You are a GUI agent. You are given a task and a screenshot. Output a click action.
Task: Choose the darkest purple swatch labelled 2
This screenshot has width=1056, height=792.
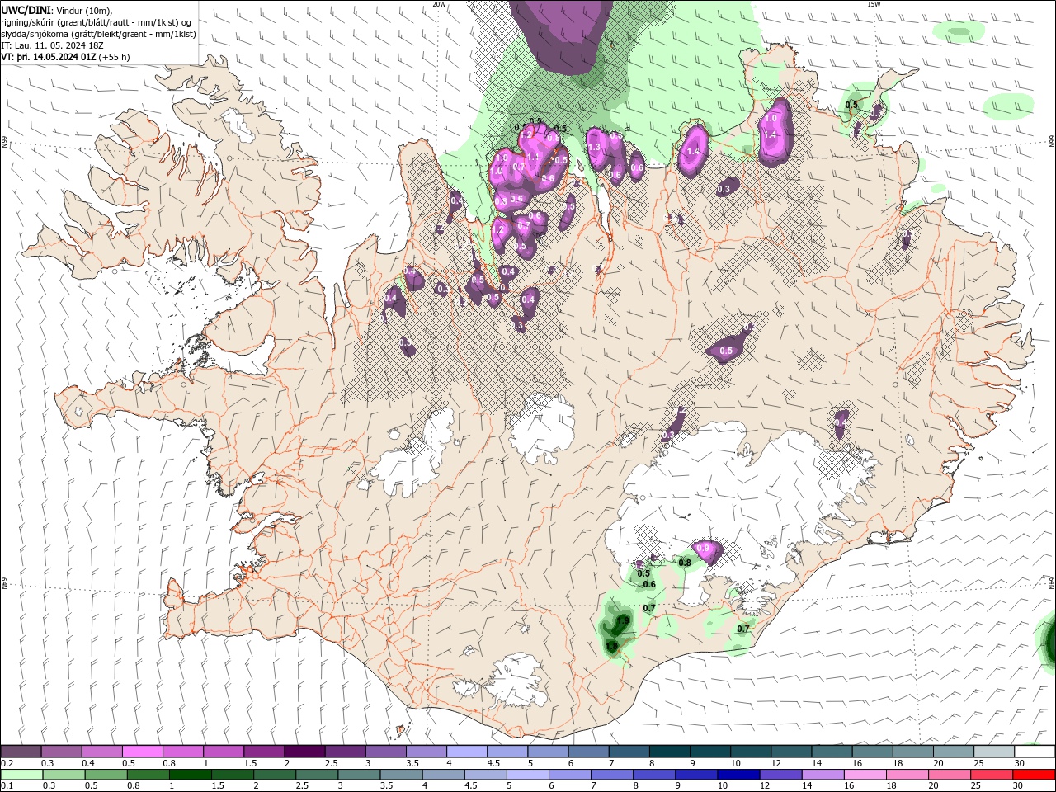pyautogui.click(x=304, y=752)
